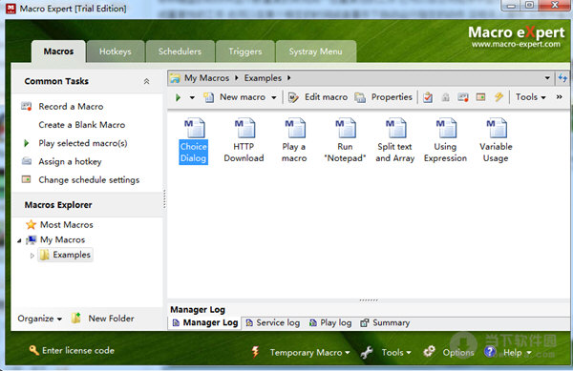Image resolution: width=573 pixels, height=371 pixels.
Task: Click the Edit macro button
Action: point(318,97)
